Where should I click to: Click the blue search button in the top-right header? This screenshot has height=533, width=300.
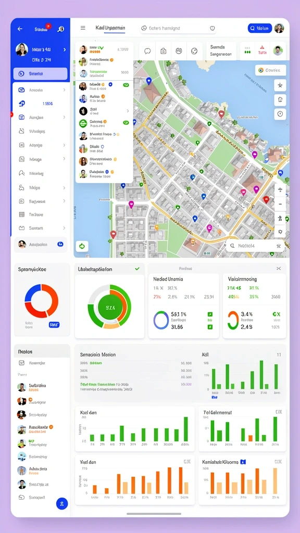tap(260, 28)
